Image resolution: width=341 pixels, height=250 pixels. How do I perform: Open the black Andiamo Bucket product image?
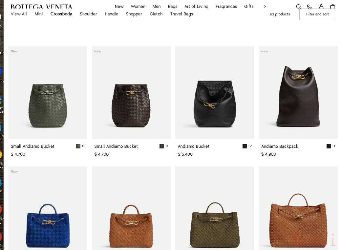[x=214, y=92]
